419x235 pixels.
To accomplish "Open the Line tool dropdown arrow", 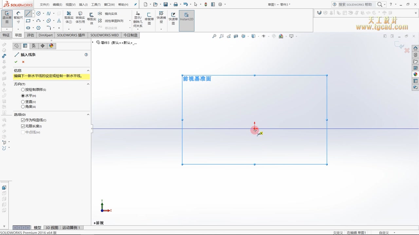I will [33, 13].
